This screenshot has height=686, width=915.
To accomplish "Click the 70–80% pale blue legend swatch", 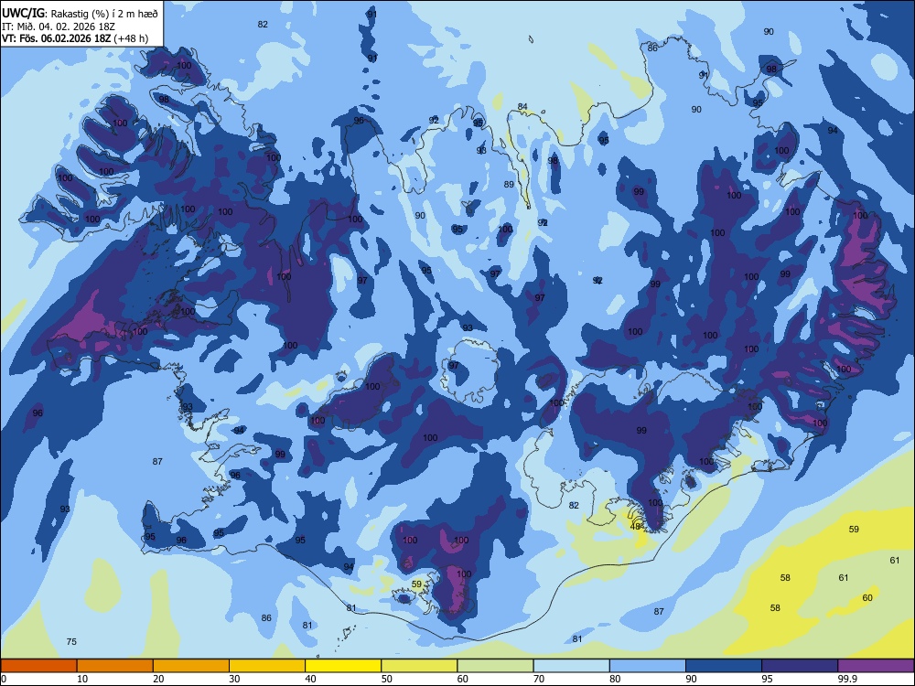I will click(x=571, y=666).
